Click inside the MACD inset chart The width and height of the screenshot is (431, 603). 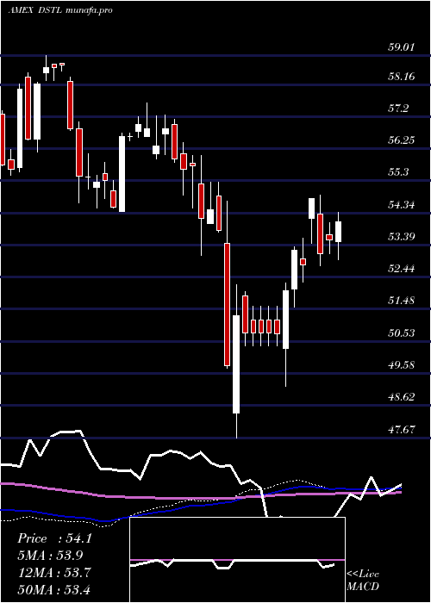(237, 560)
